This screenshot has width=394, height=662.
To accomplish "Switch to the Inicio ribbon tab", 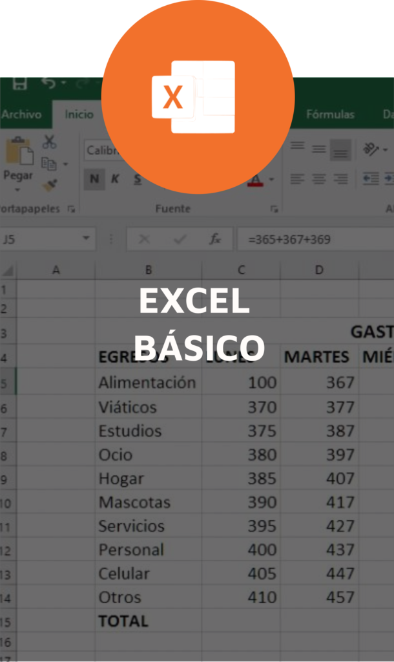I will click(x=79, y=114).
